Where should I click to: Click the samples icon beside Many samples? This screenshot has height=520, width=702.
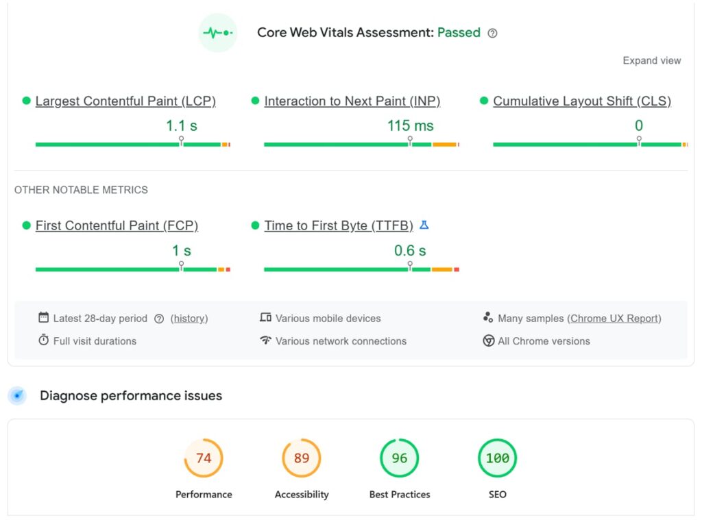[x=488, y=317]
